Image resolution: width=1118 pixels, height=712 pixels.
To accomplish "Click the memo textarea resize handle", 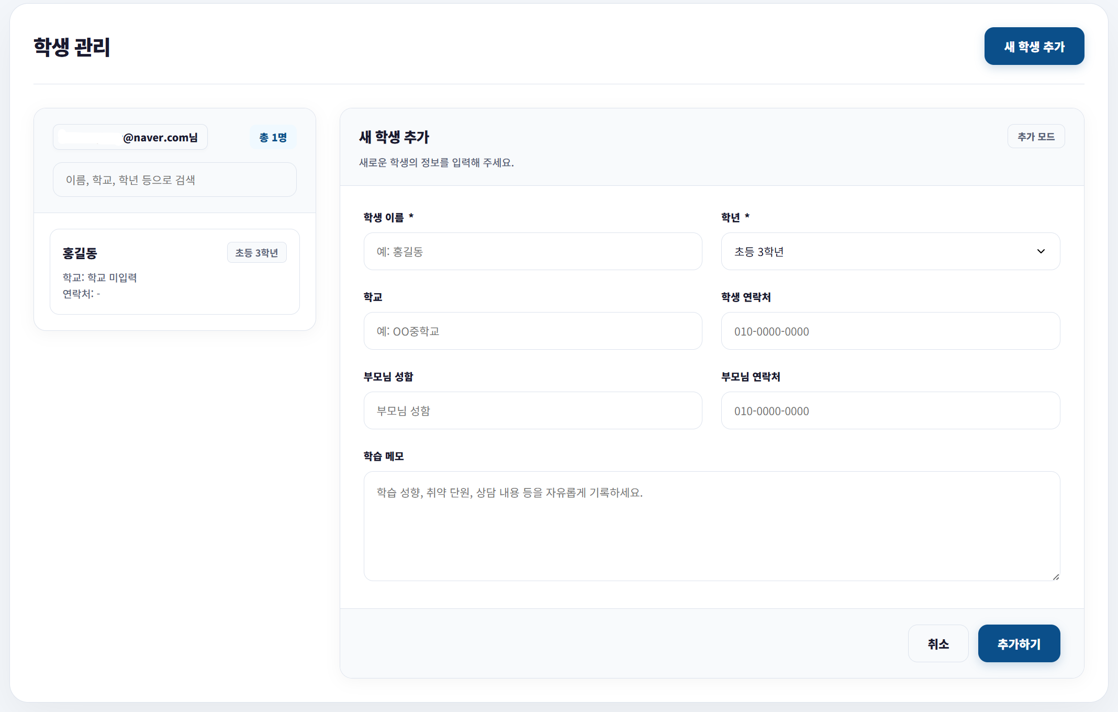I will (1055, 576).
